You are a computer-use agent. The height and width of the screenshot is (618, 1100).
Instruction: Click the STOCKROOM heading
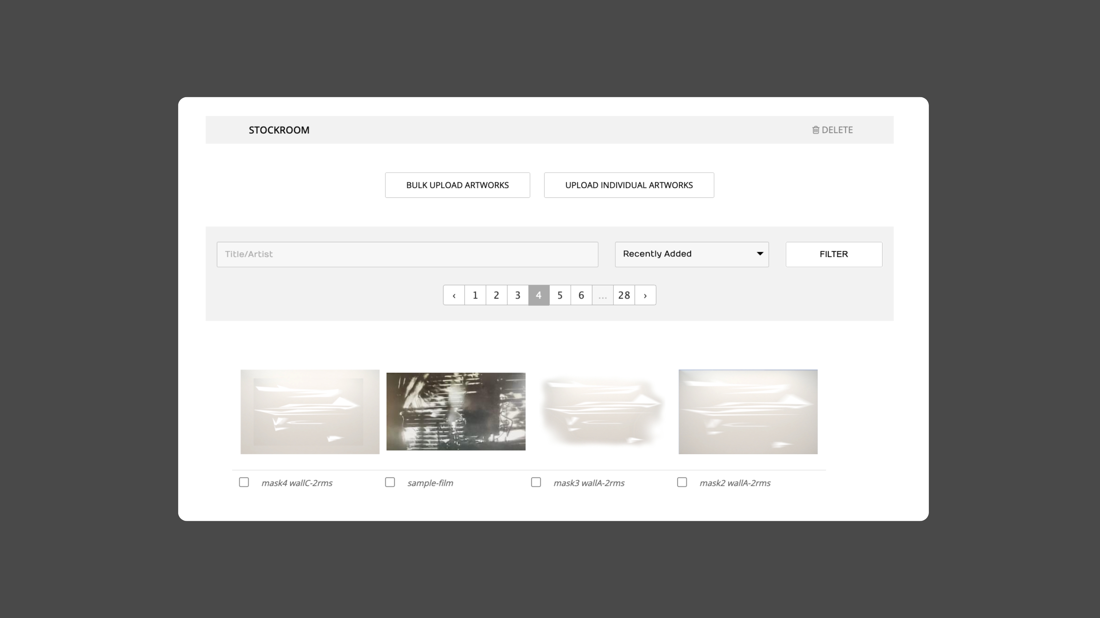coord(279,130)
